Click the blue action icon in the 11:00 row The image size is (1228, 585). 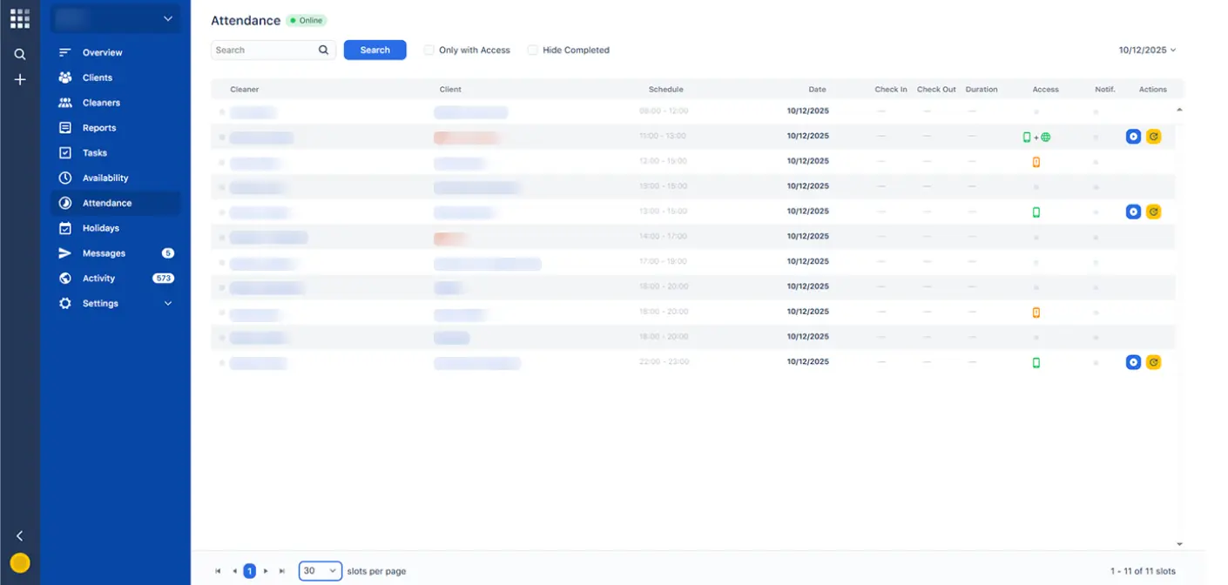[1132, 137]
